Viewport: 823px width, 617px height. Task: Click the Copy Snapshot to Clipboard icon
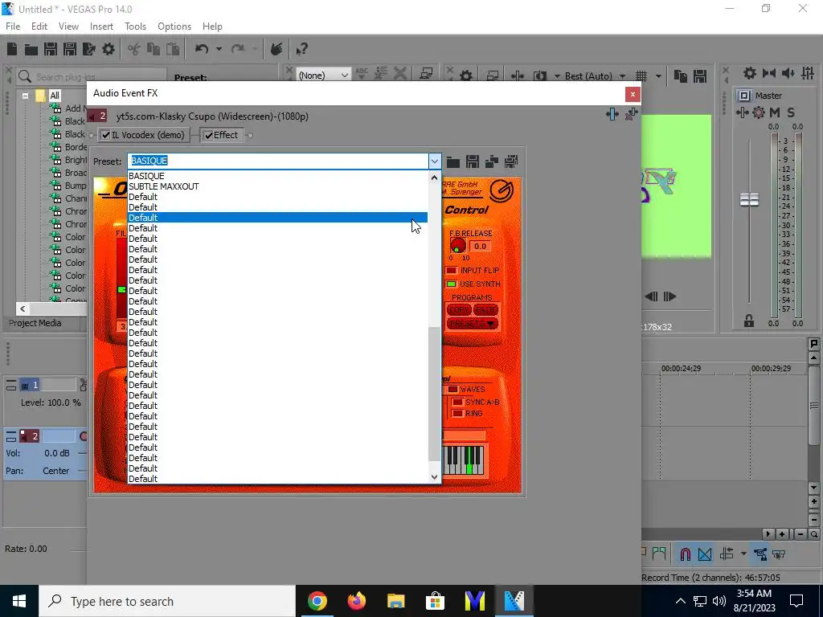[681, 76]
